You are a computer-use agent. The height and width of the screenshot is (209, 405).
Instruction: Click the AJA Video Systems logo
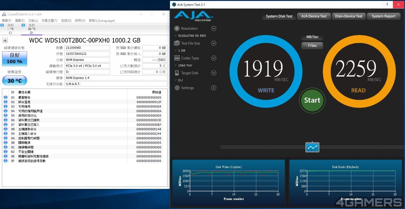pos(193,16)
